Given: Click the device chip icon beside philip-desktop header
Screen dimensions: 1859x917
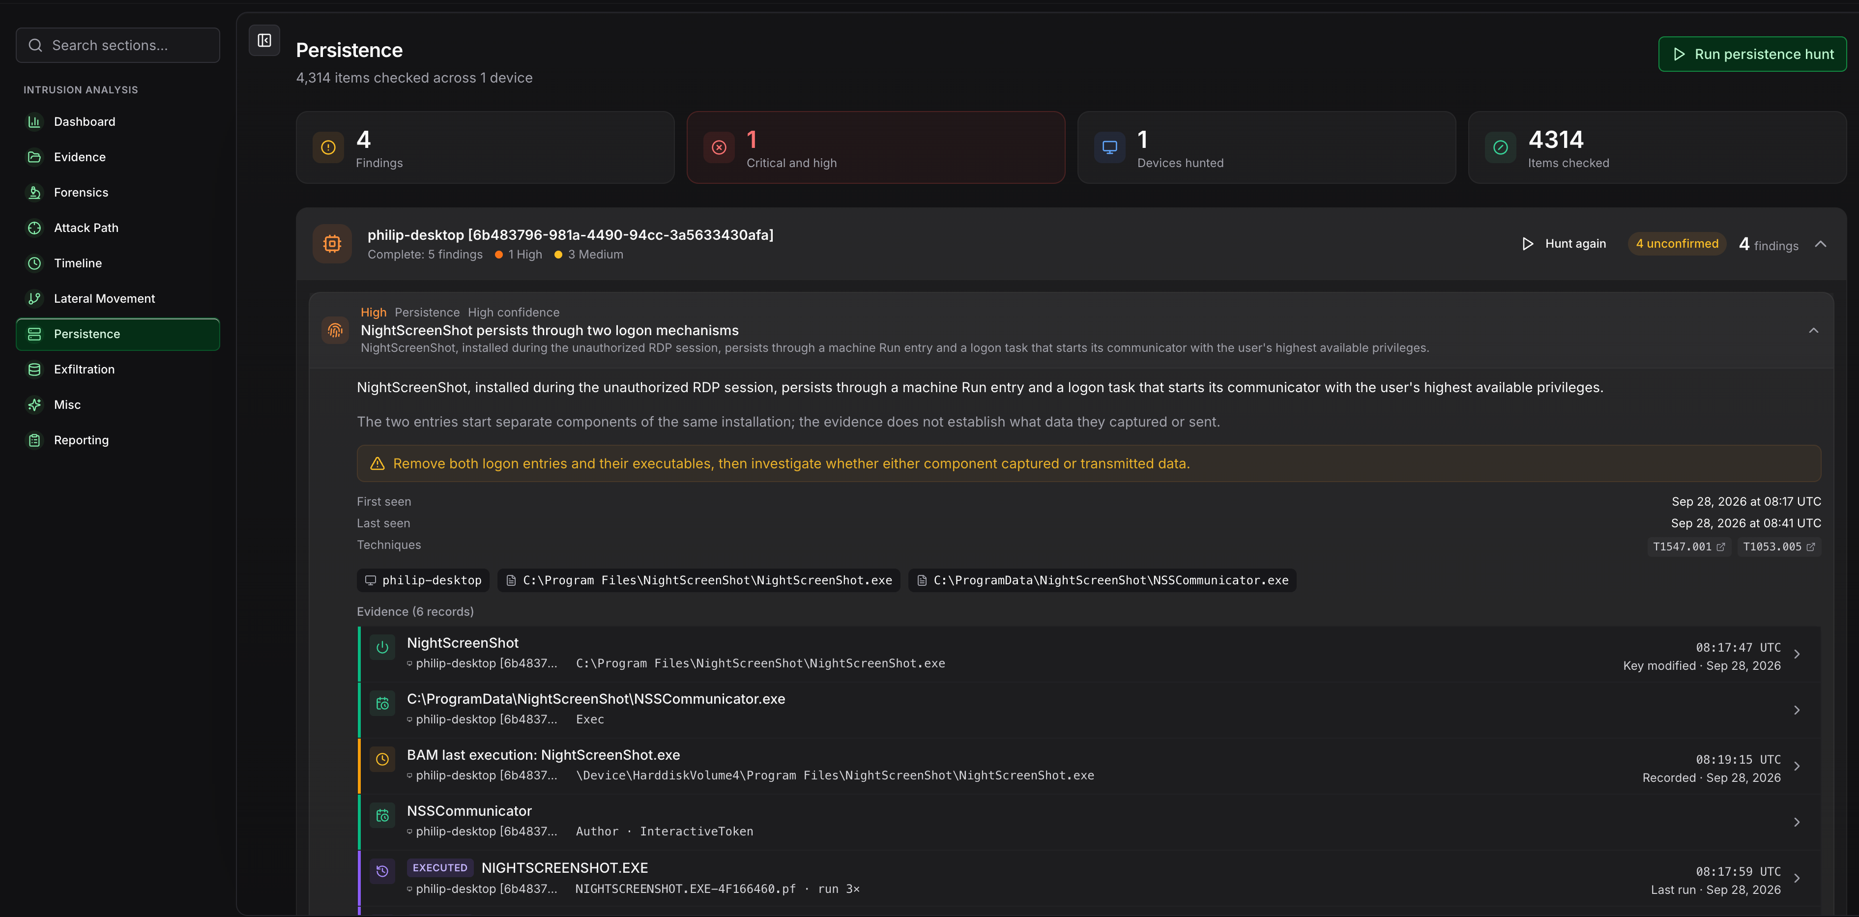Looking at the screenshot, I should (332, 244).
